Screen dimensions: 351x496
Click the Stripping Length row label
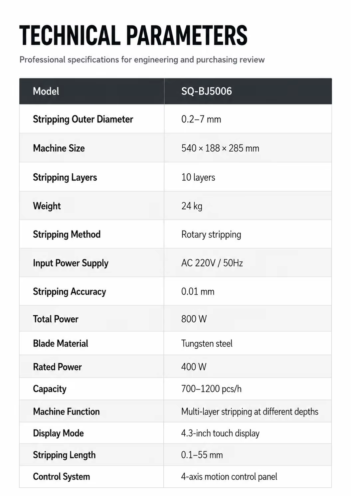pos(64,455)
